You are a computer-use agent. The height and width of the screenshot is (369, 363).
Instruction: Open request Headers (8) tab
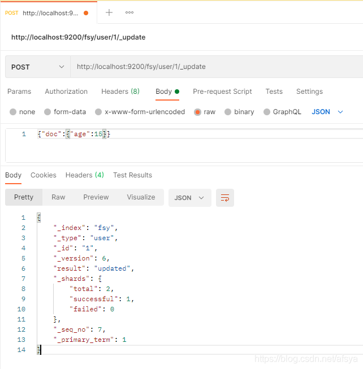(120, 92)
